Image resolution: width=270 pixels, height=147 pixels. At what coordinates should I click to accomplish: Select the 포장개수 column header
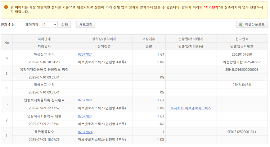149,39
